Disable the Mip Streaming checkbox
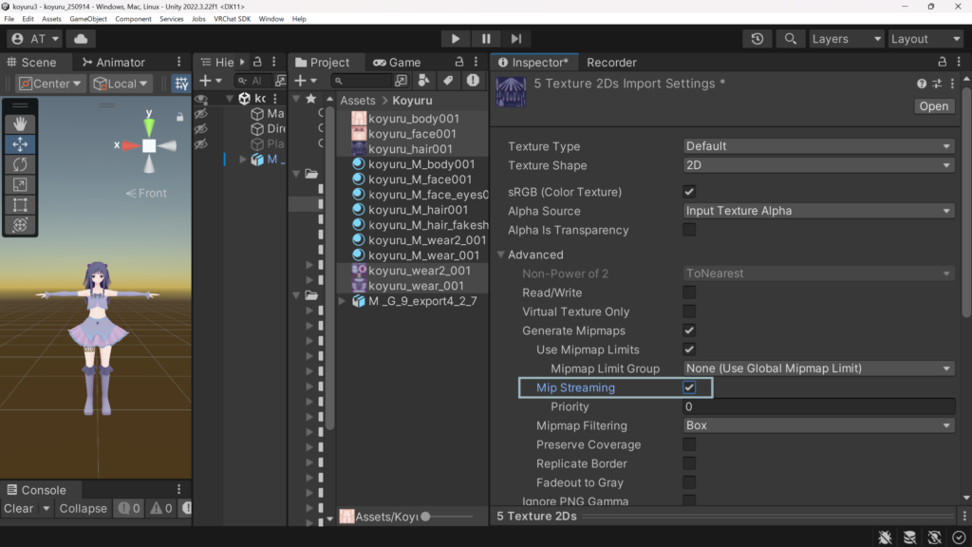Viewport: 972px width, 547px height. 689,387
